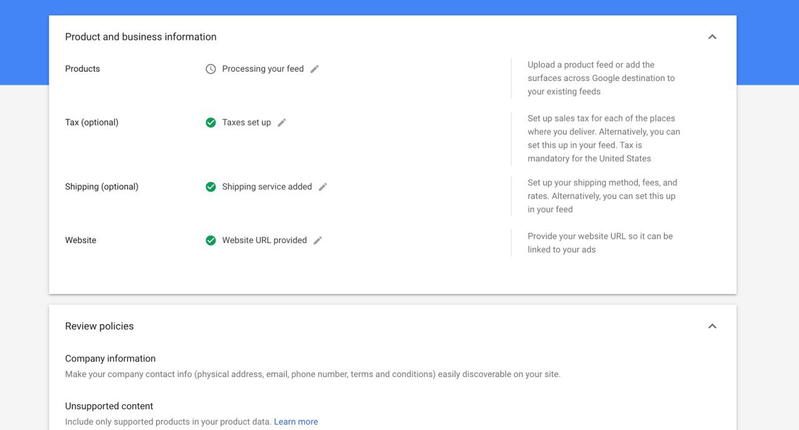799x430 pixels.
Task: Click the green checkmark beside Taxes set up
Action: pyautogui.click(x=211, y=123)
